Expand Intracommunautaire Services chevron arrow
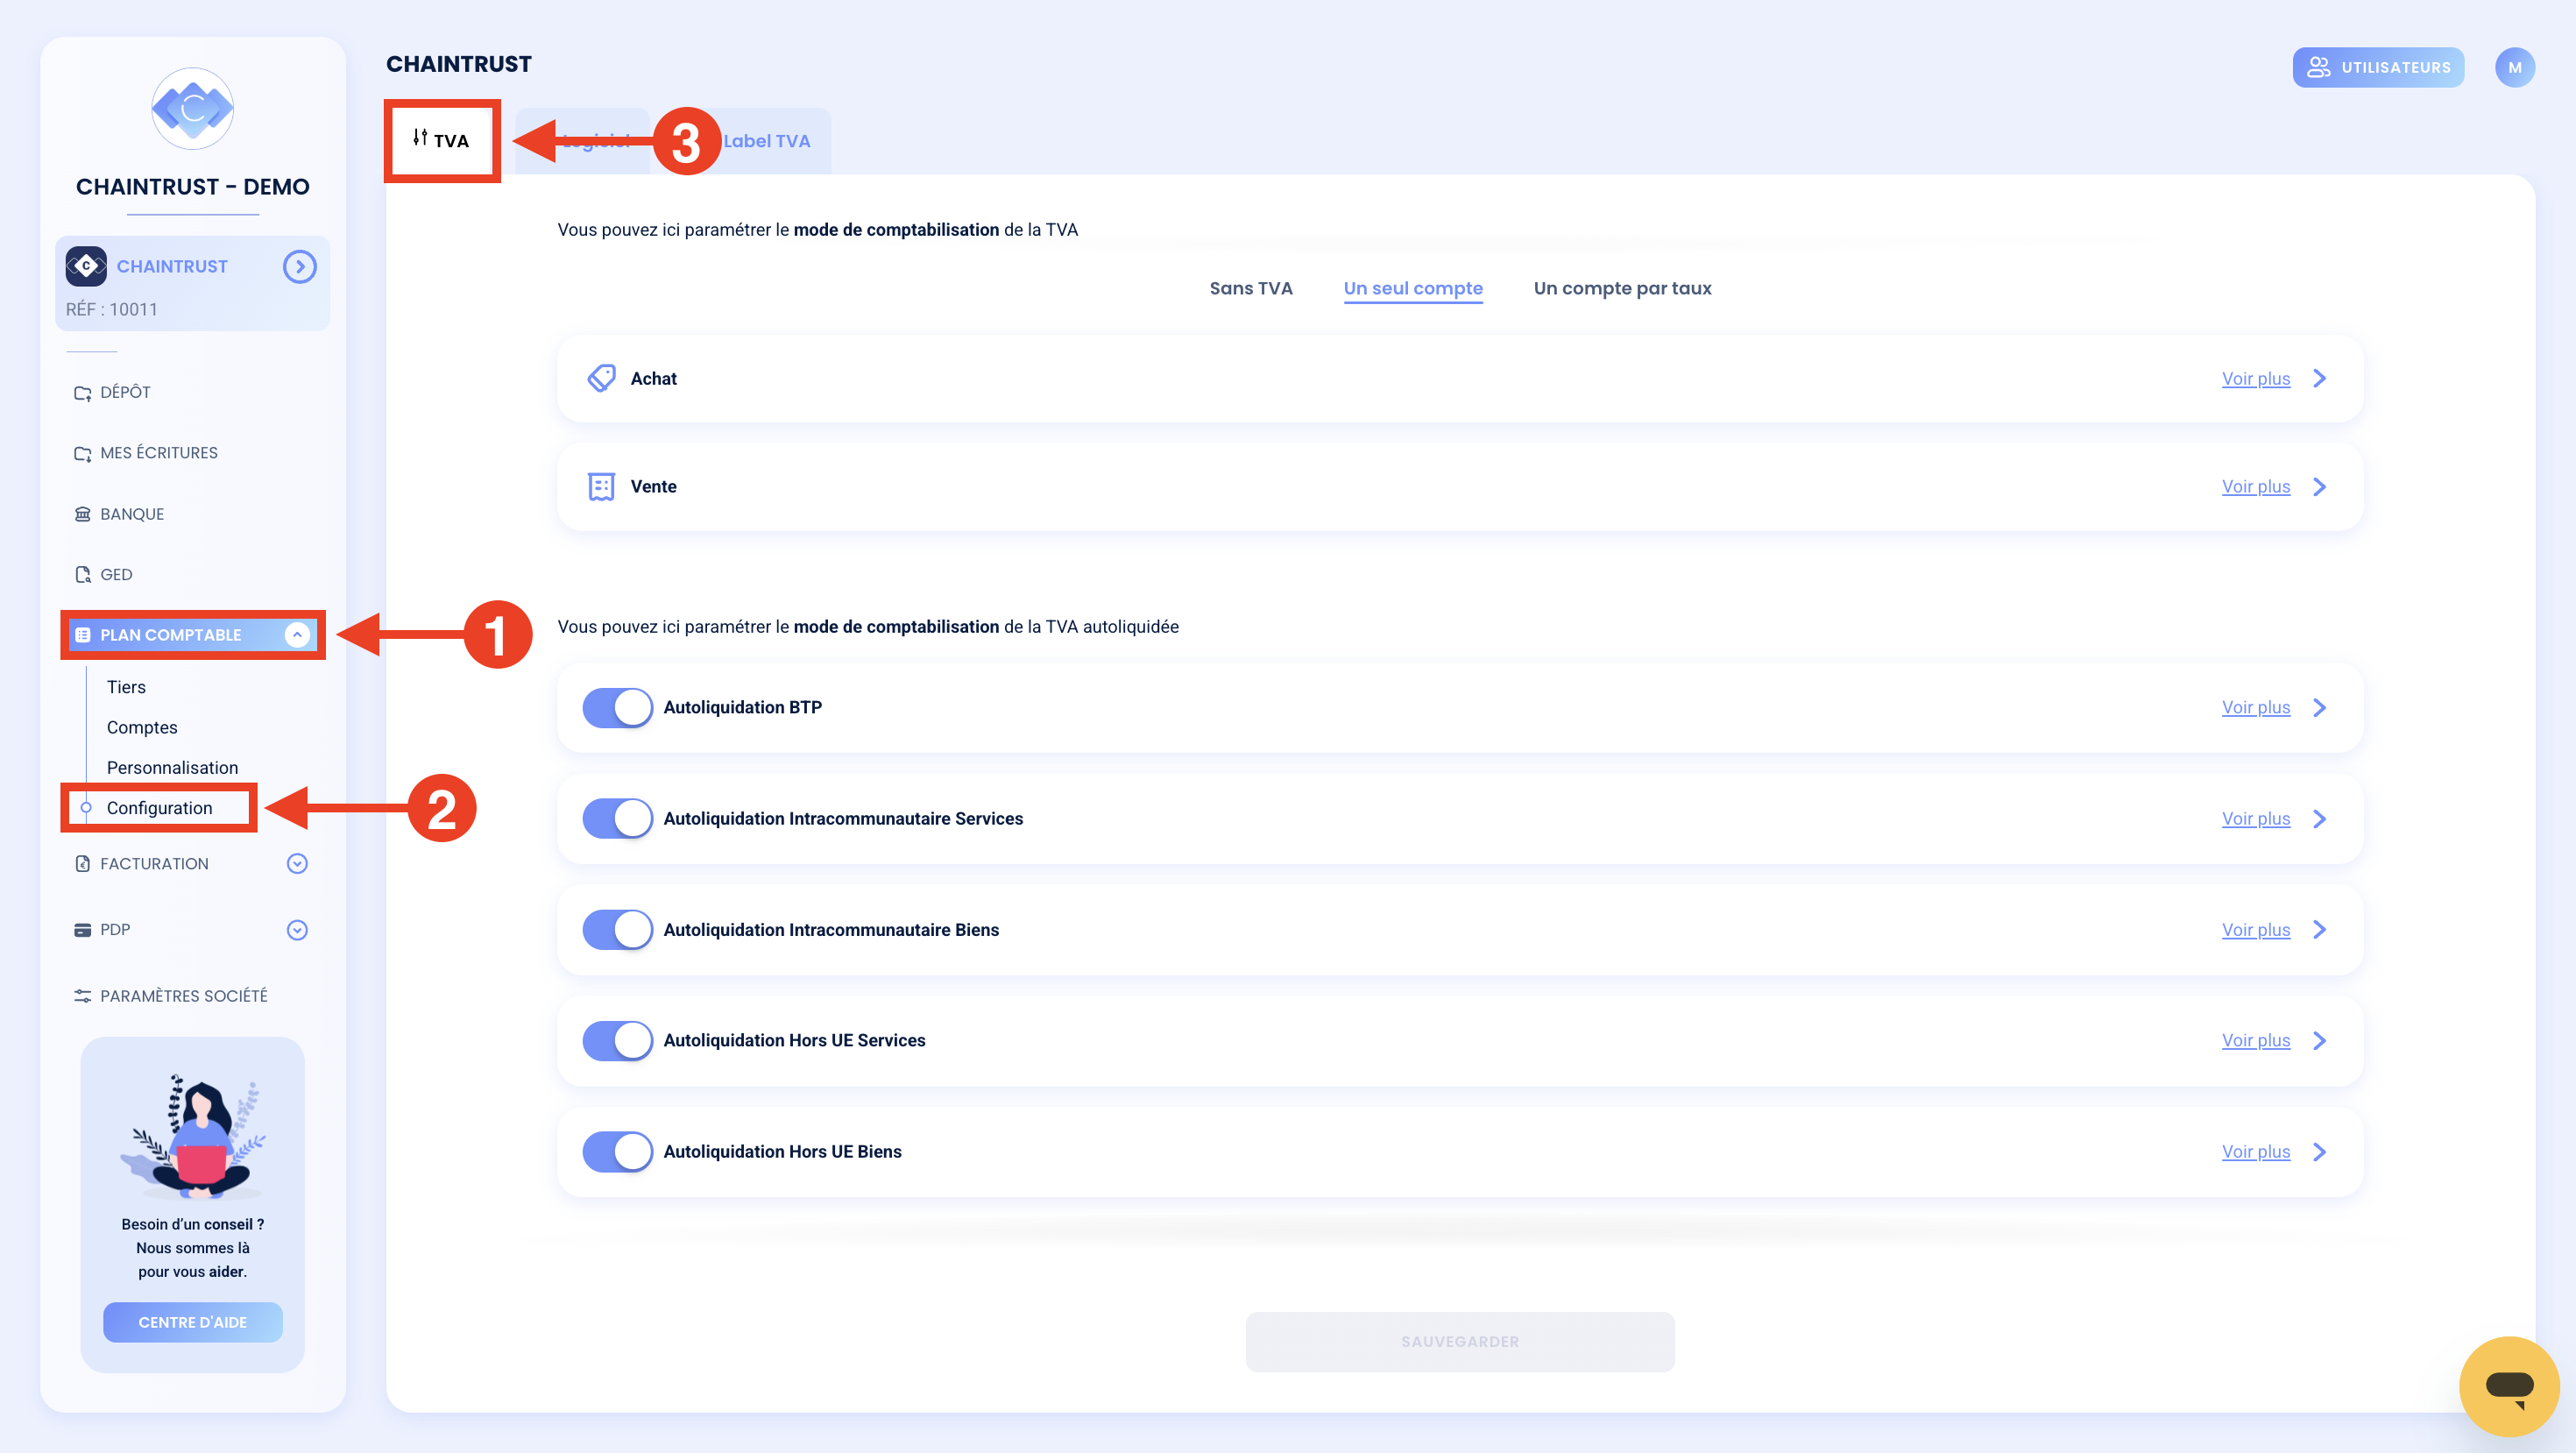The image size is (2576, 1453). coord(2320,818)
